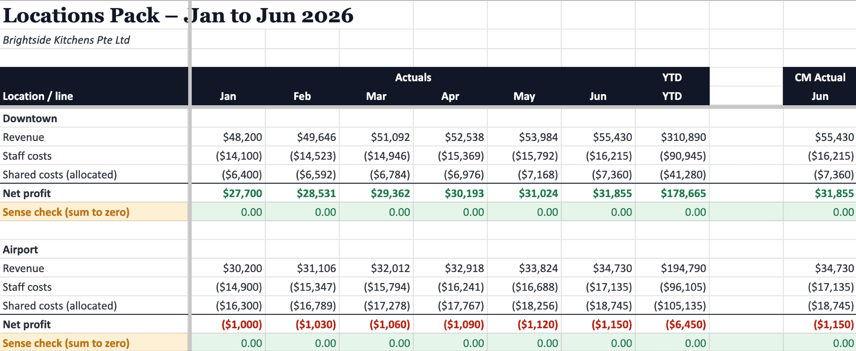Select Downtown Shared costs (allocated) label
The image size is (856, 351).
60,175
